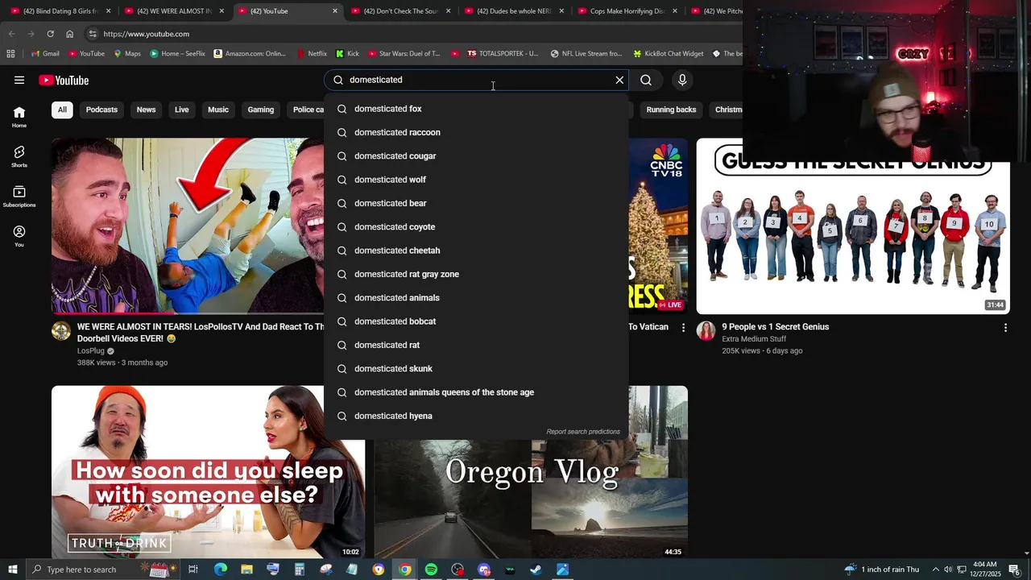
Task: Choose the suggestion domesticated cougar
Action: 476,156
